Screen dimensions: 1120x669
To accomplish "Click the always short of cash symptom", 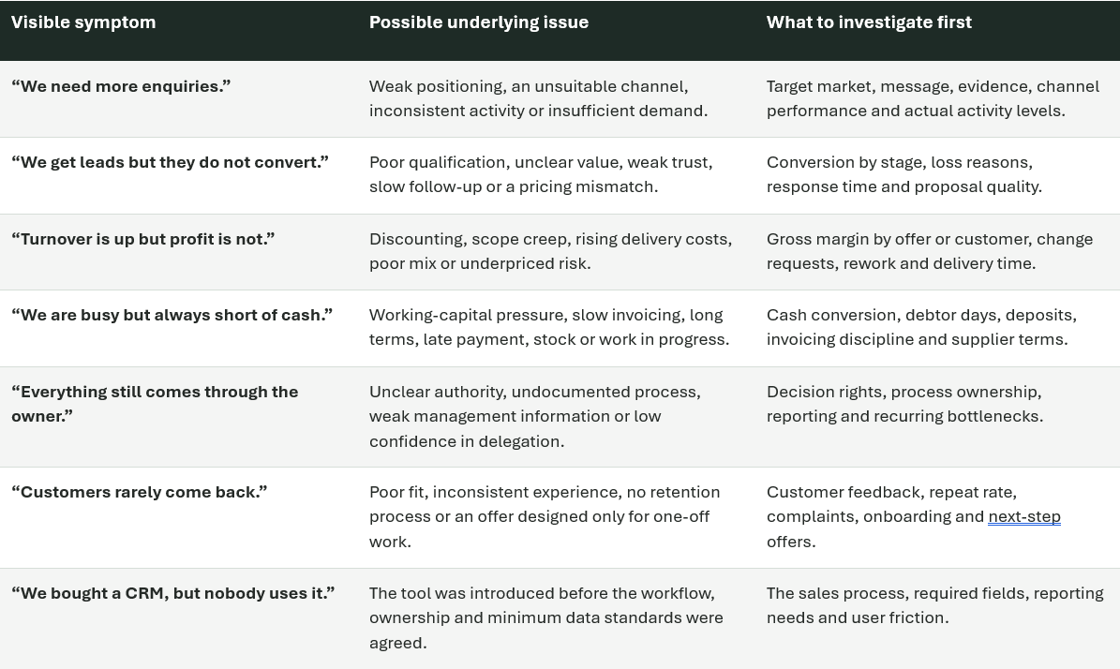I will point(172,315).
